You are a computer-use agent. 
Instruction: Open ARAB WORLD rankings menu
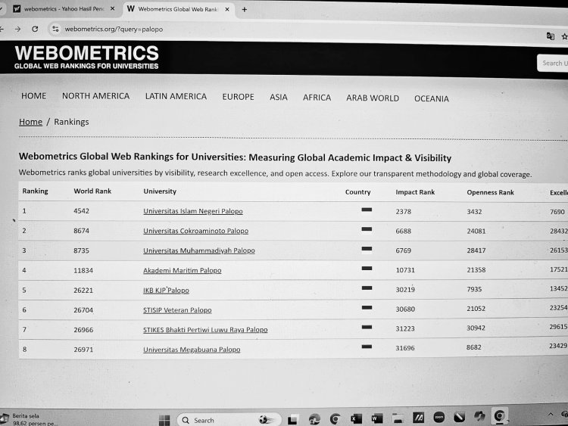tap(373, 98)
